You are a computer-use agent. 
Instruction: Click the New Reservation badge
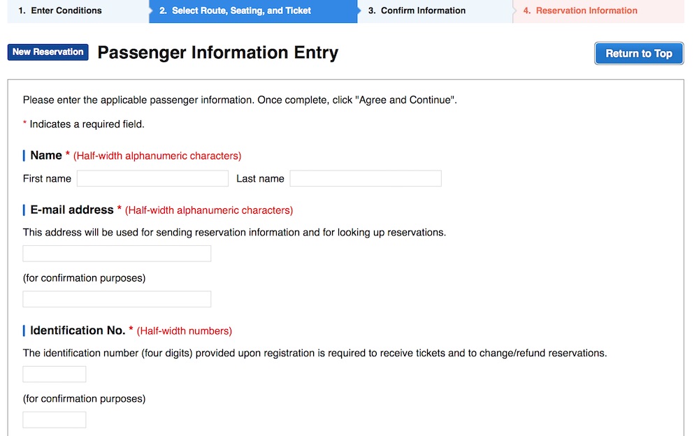tap(48, 52)
